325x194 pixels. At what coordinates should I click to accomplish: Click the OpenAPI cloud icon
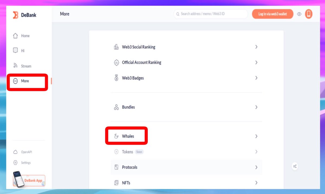coord(15,152)
